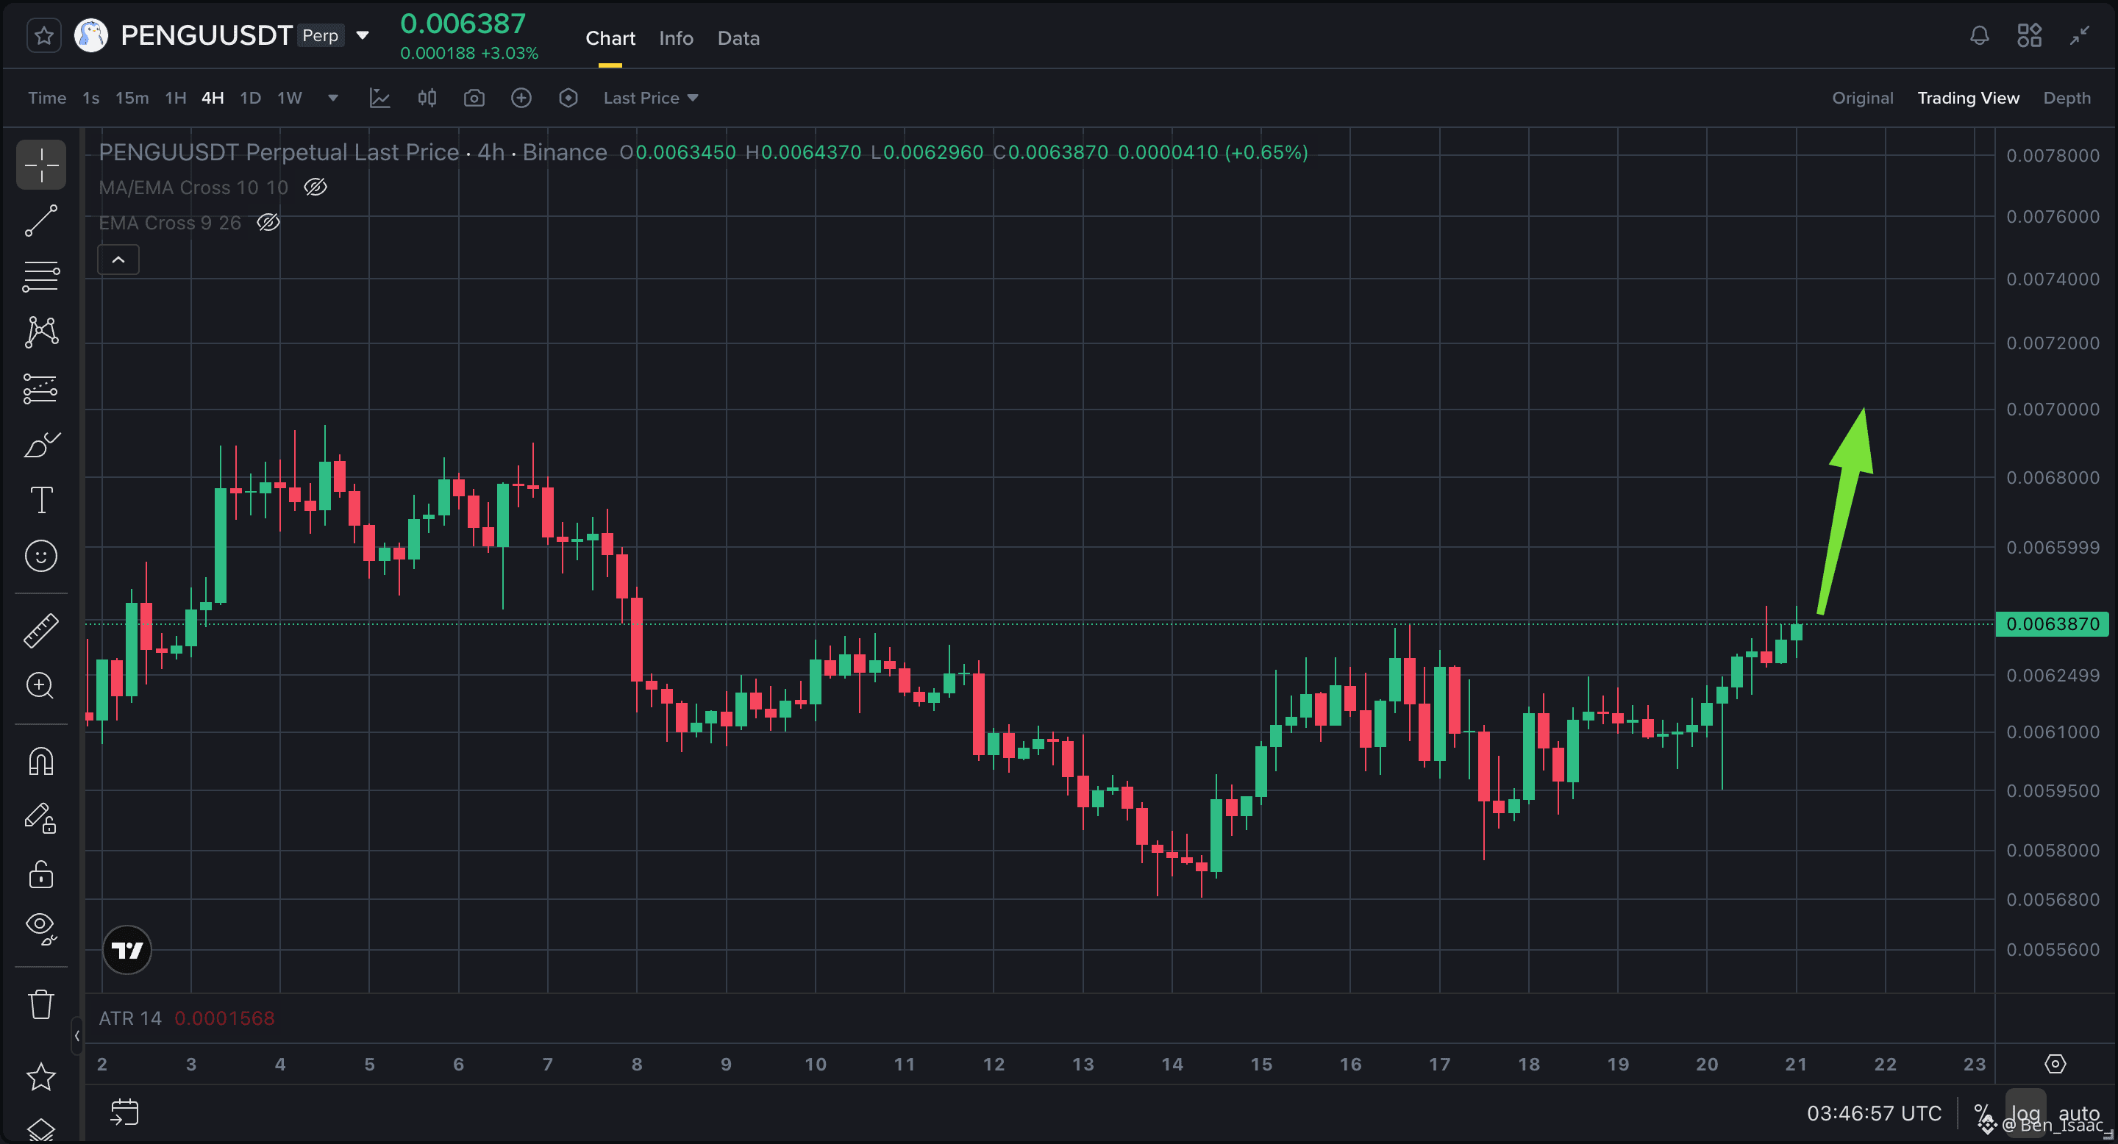Screen dimensions: 2118x1144
Task: Toggle auto scale mode
Action: point(2078,1114)
